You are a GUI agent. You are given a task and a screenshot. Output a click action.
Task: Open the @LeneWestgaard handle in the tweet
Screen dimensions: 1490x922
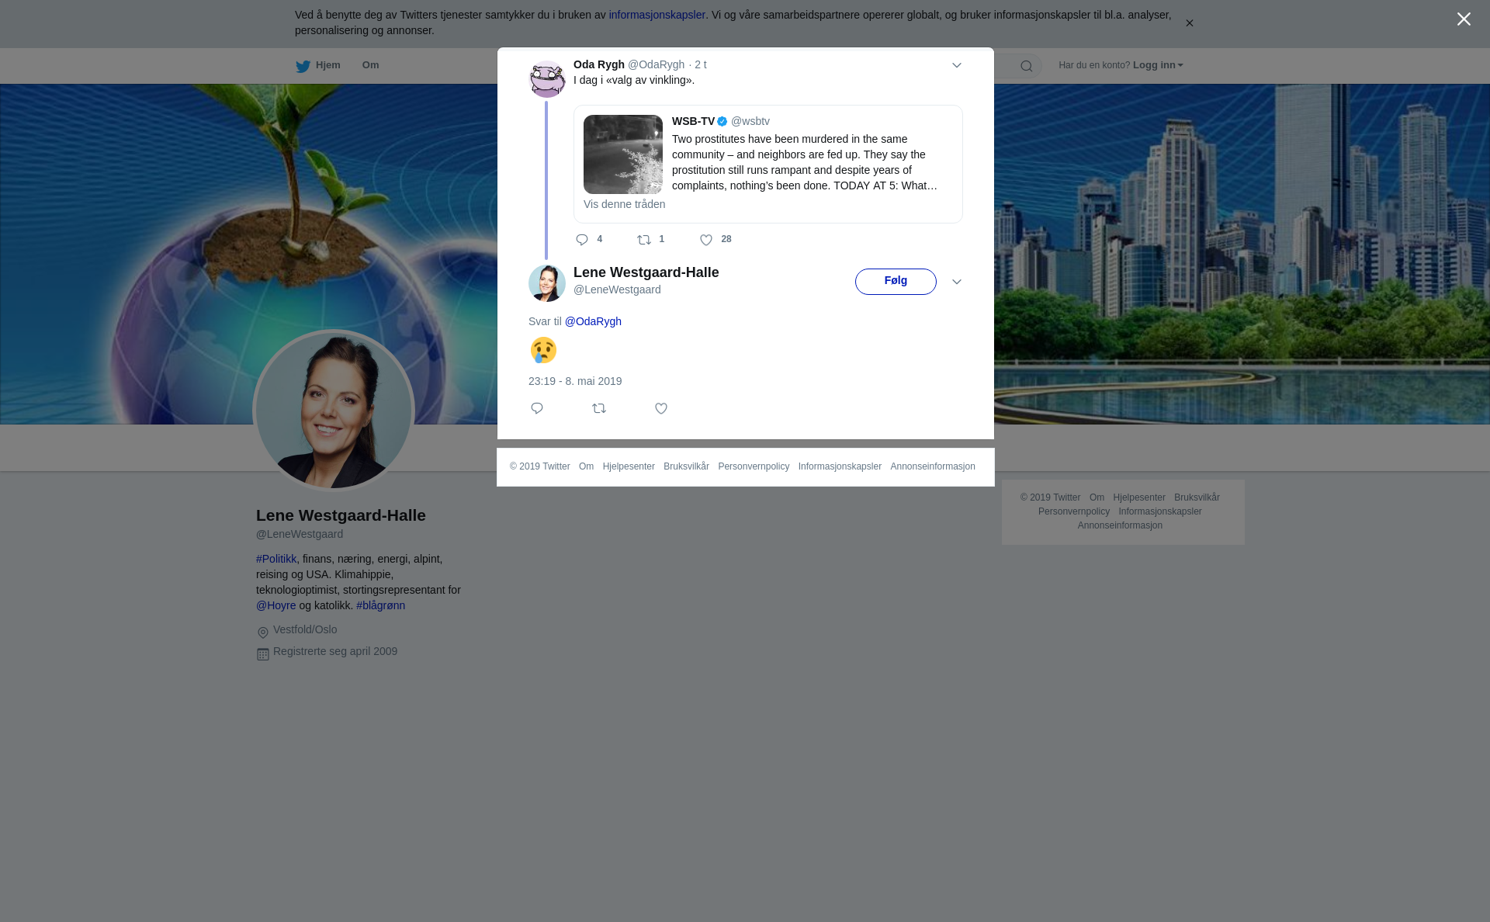tap(617, 289)
